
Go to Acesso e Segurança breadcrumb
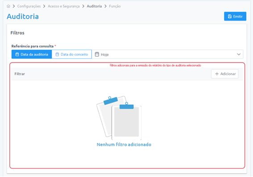63,6
